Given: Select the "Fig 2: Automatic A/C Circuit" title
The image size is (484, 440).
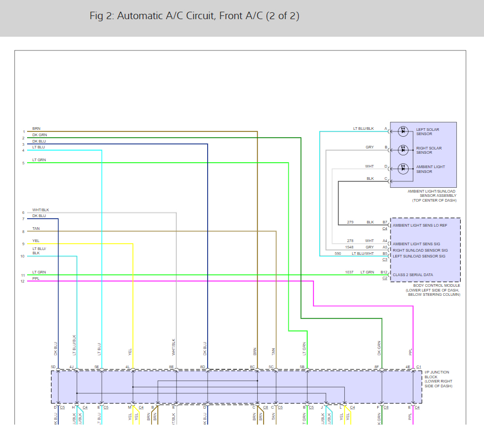Looking at the screenshot, I should coord(194,16).
